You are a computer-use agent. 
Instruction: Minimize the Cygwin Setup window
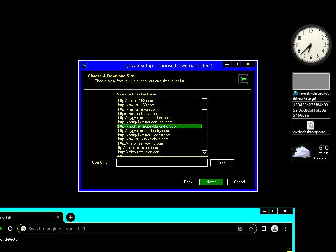pyautogui.click(x=227, y=64)
